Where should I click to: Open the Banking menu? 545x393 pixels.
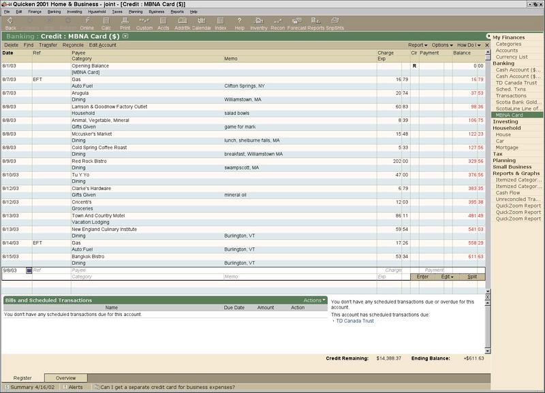point(54,12)
